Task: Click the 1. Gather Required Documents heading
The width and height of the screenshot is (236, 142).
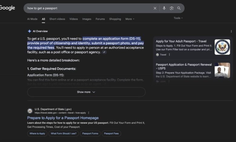Action: pos(52,69)
